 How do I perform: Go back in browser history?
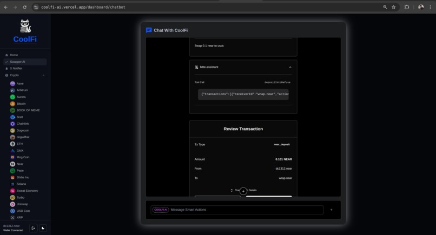6,7
